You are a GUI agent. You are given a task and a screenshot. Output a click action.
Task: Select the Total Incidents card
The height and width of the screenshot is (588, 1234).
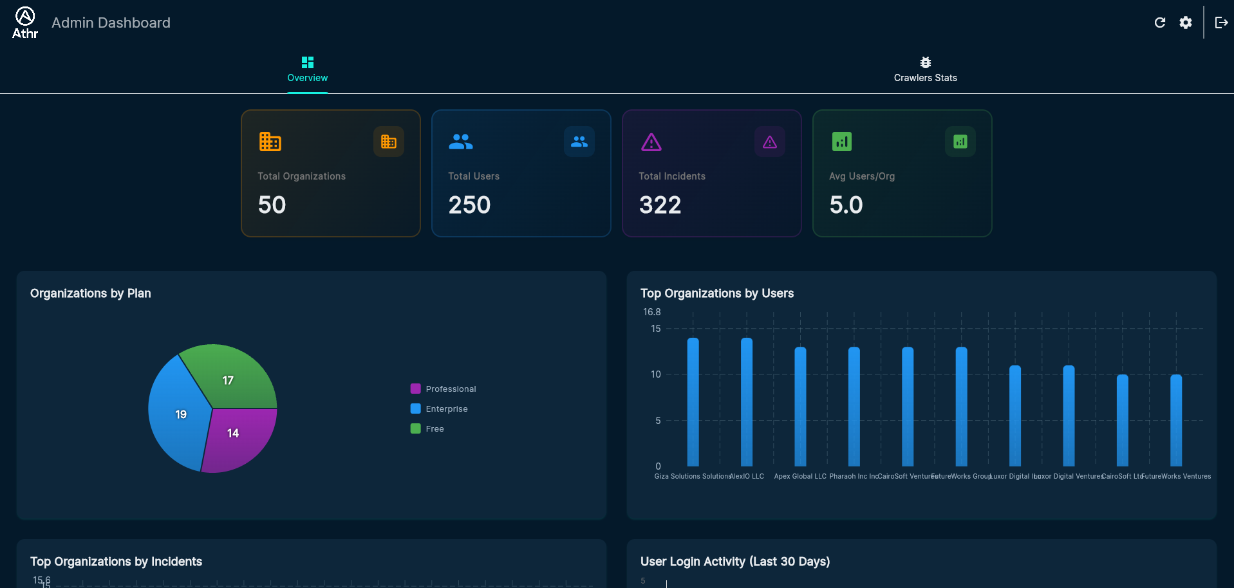click(x=712, y=173)
